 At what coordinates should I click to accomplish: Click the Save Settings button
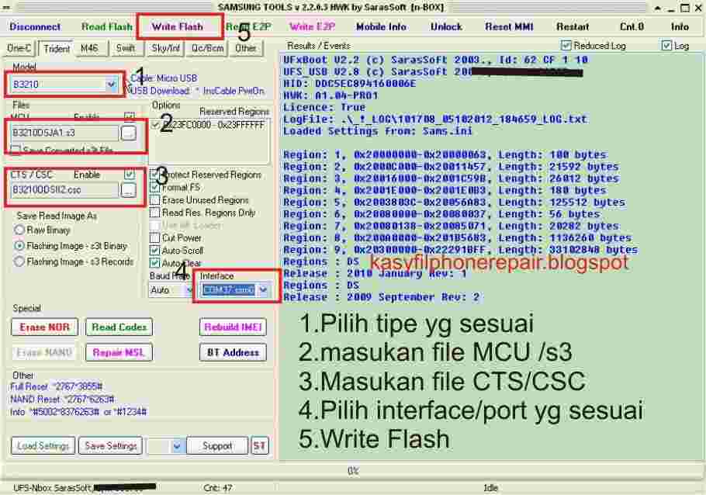110,446
